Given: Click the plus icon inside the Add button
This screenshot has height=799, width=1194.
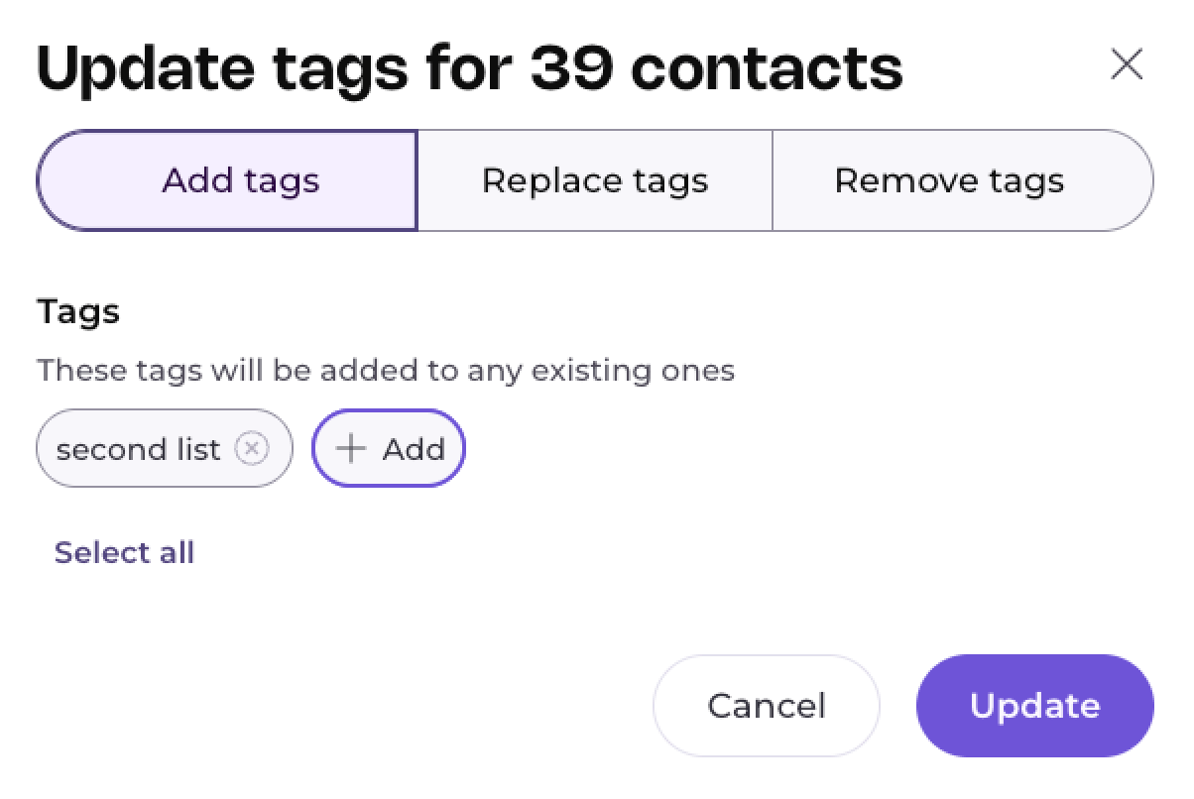Looking at the screenshot, I should click(350, 449).
